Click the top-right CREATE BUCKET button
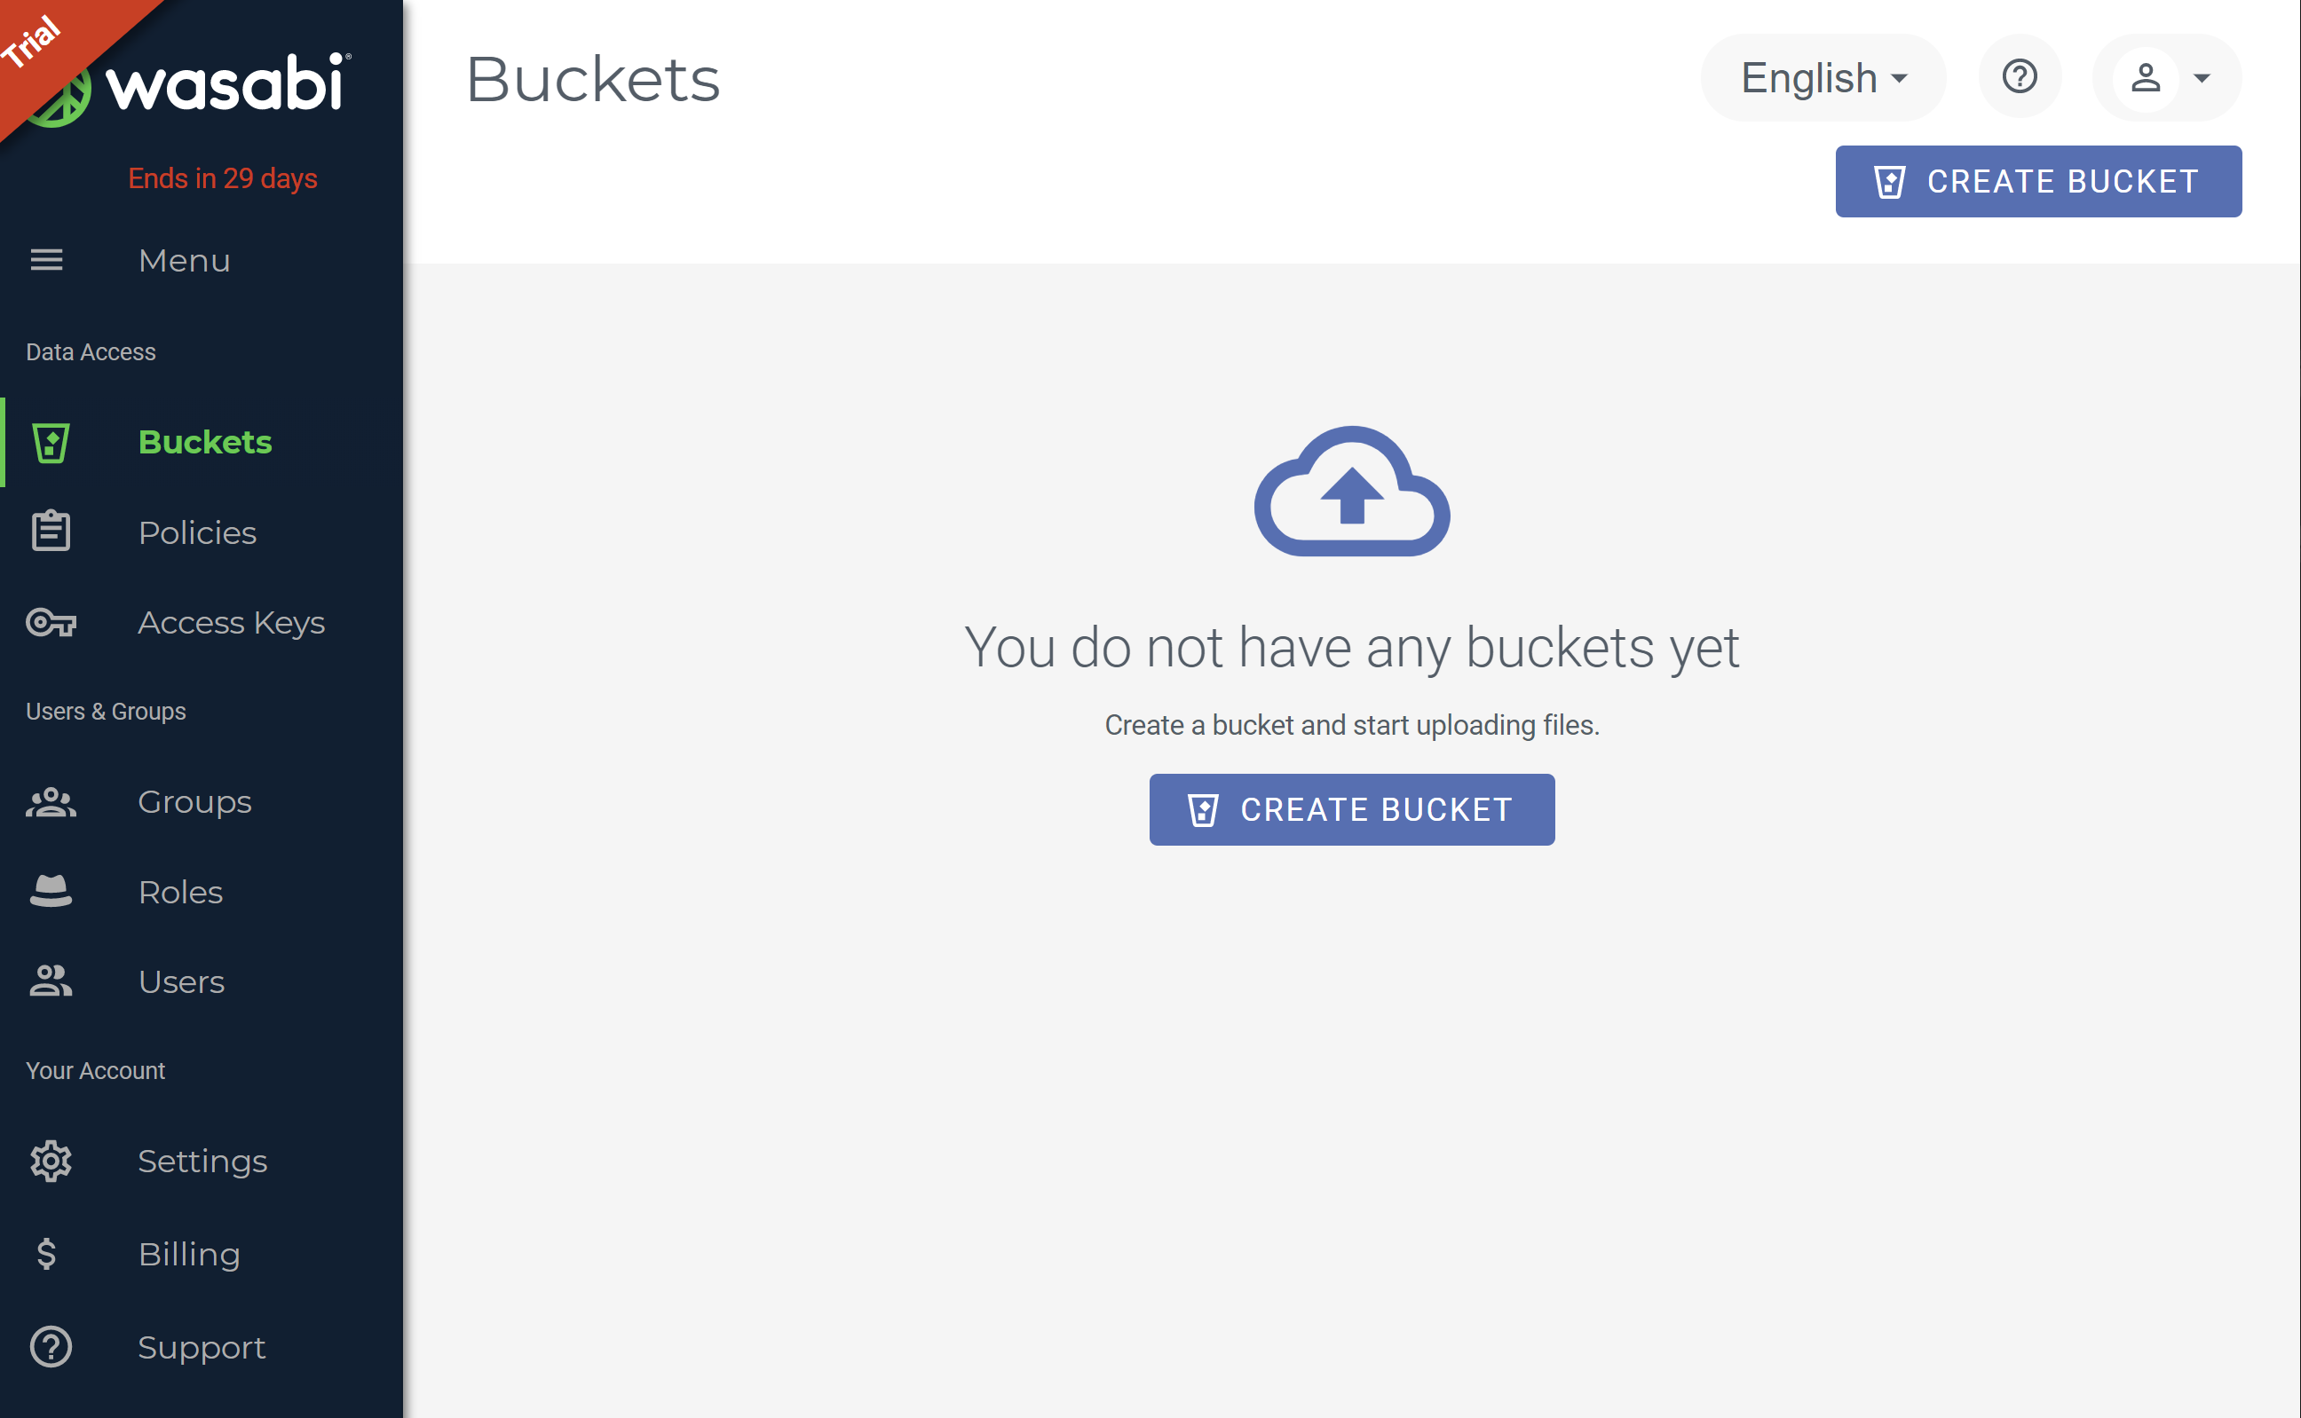This screenshot has width=2301, height=1418. click(x=2037, y=181)
